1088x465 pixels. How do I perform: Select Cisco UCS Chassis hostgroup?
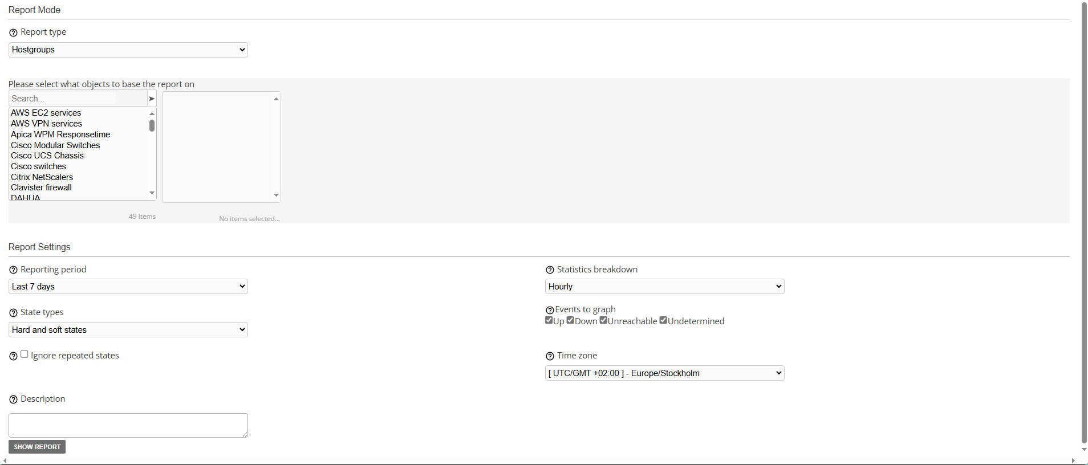47,156
